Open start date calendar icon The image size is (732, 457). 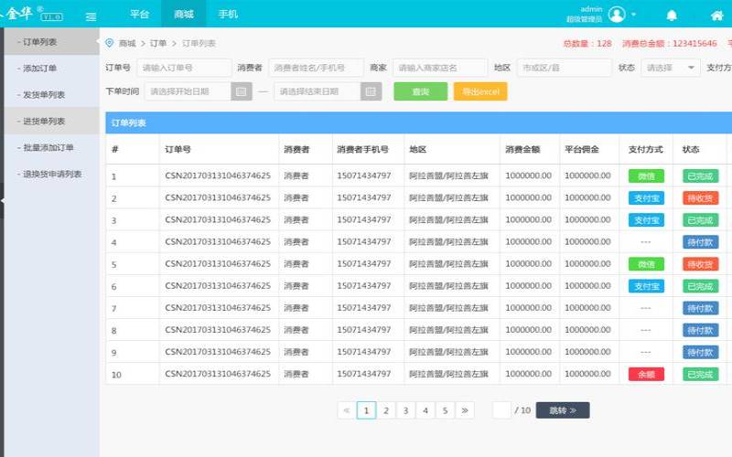pos(242,91)
